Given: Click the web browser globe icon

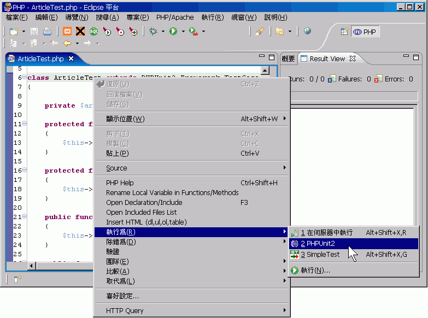Looking at the screenshot, I should pyautogui.click(x=307, y=31).
